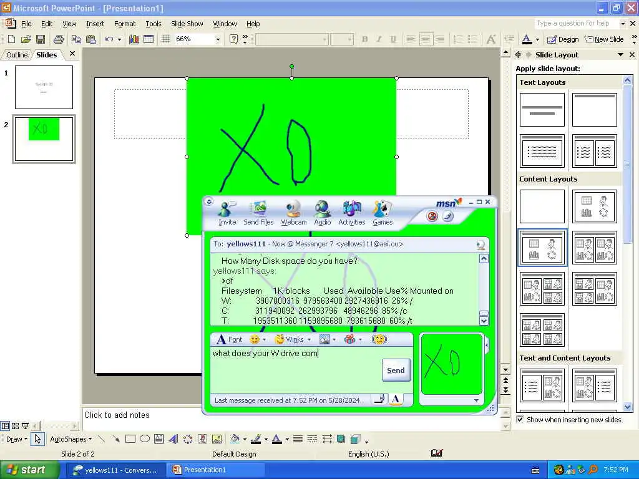Click Send Files icon in MSN window

click(x=258, y=213)
